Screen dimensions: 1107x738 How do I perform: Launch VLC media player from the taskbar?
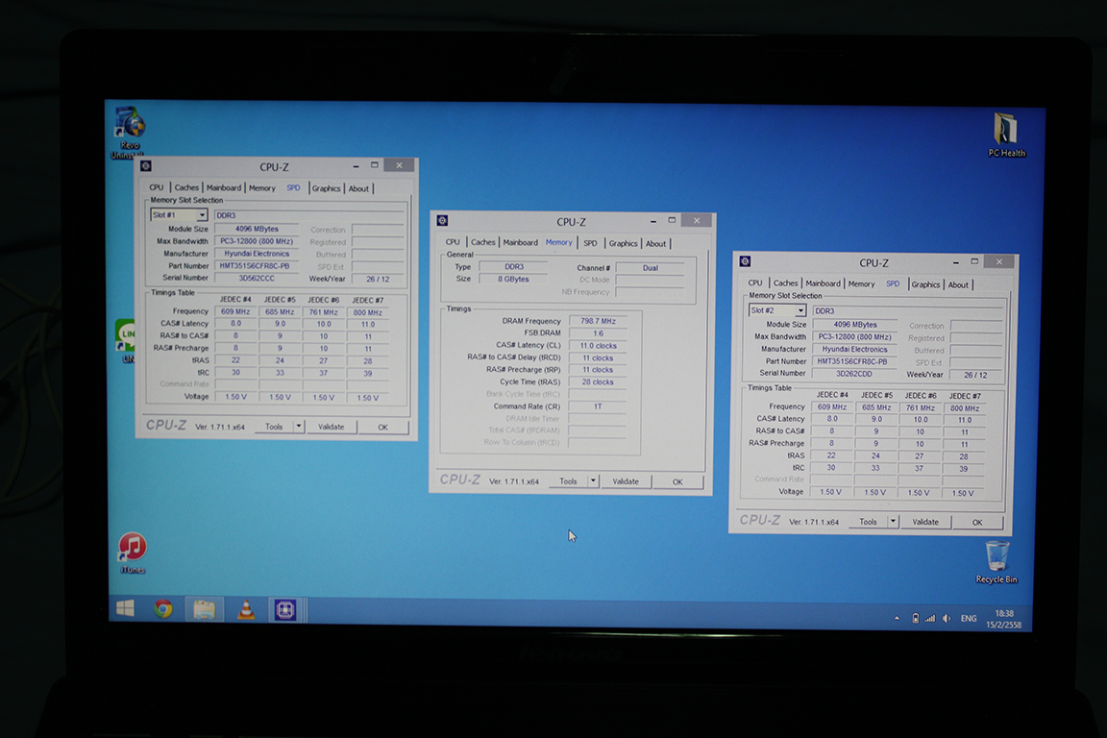pyautogui.click(x=246, y=609)
